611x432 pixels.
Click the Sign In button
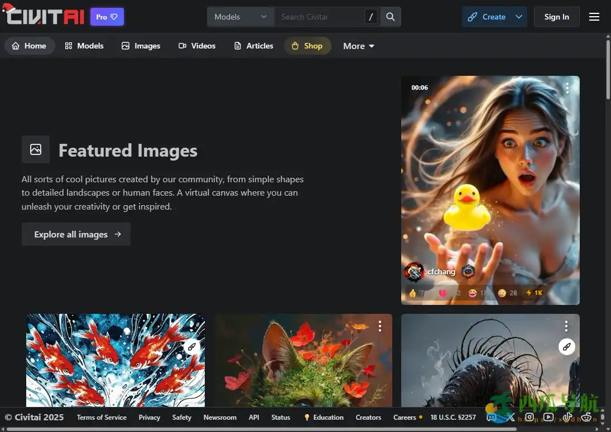pyautogui.click(x=556, y=17)
